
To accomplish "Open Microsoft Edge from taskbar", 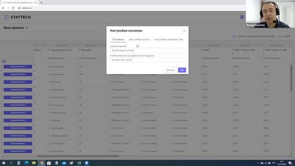I will [x=26, y=163].
